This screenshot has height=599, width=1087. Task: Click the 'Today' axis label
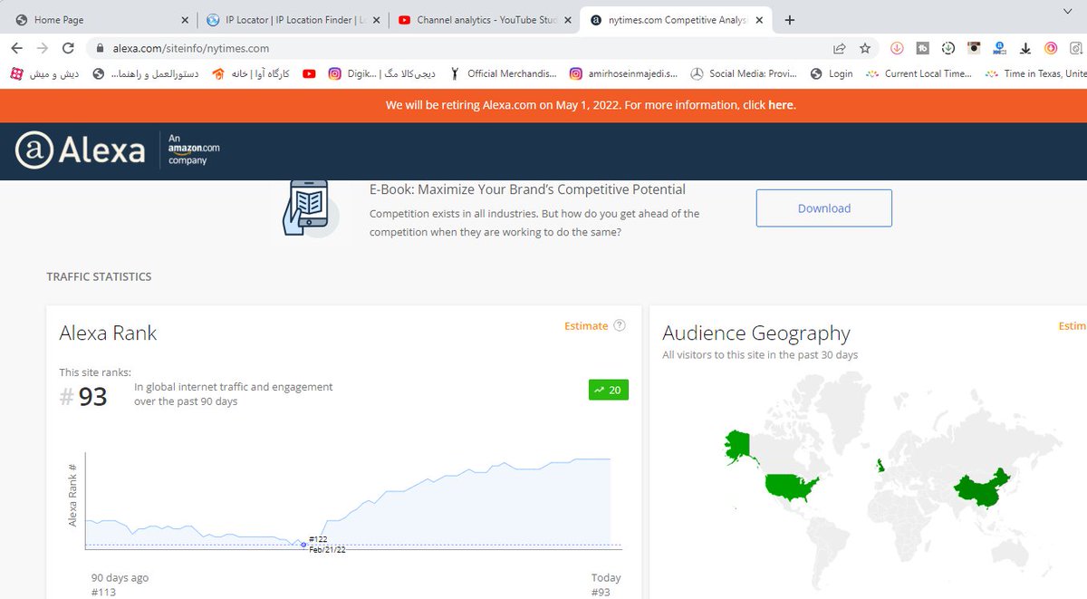click(606, 577)
